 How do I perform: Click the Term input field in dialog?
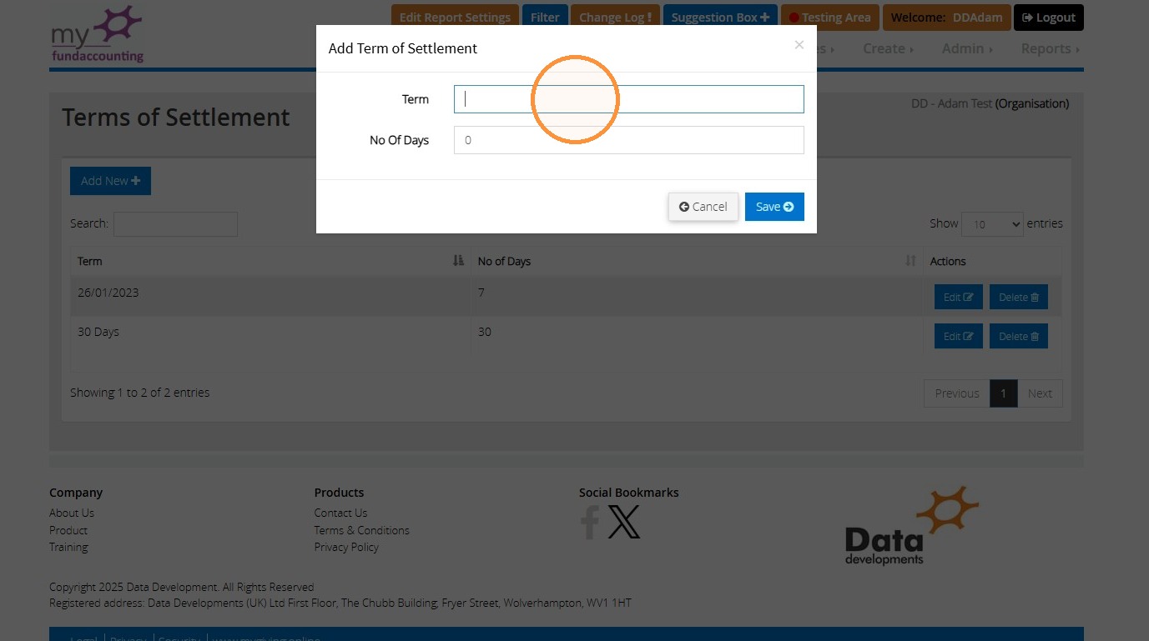tap(628, 99)
